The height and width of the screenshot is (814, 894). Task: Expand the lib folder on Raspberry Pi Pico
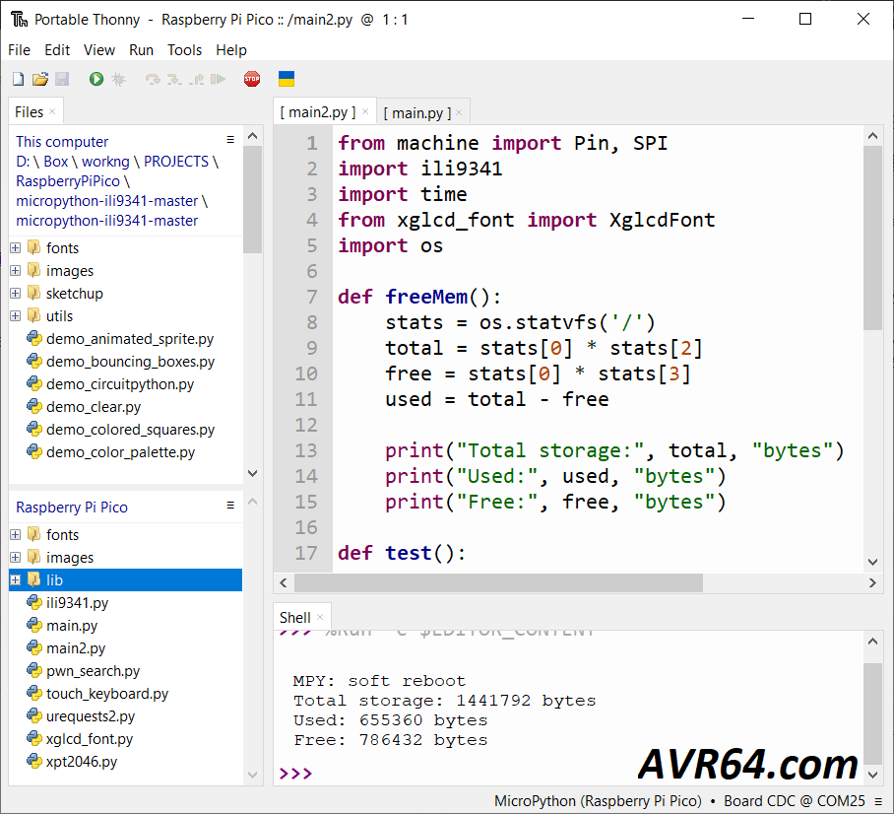(x=16, y=580)
